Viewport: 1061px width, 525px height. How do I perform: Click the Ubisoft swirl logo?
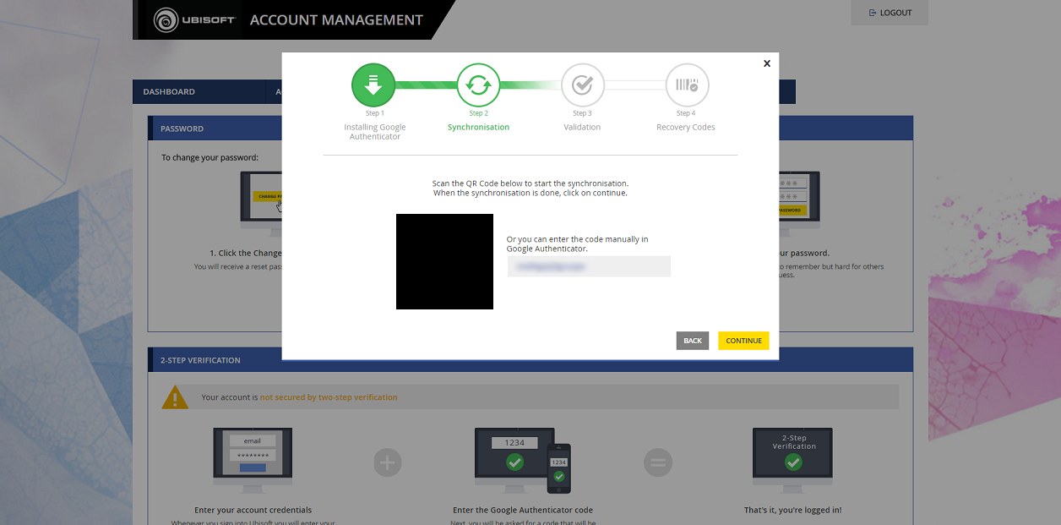point(166,19)
